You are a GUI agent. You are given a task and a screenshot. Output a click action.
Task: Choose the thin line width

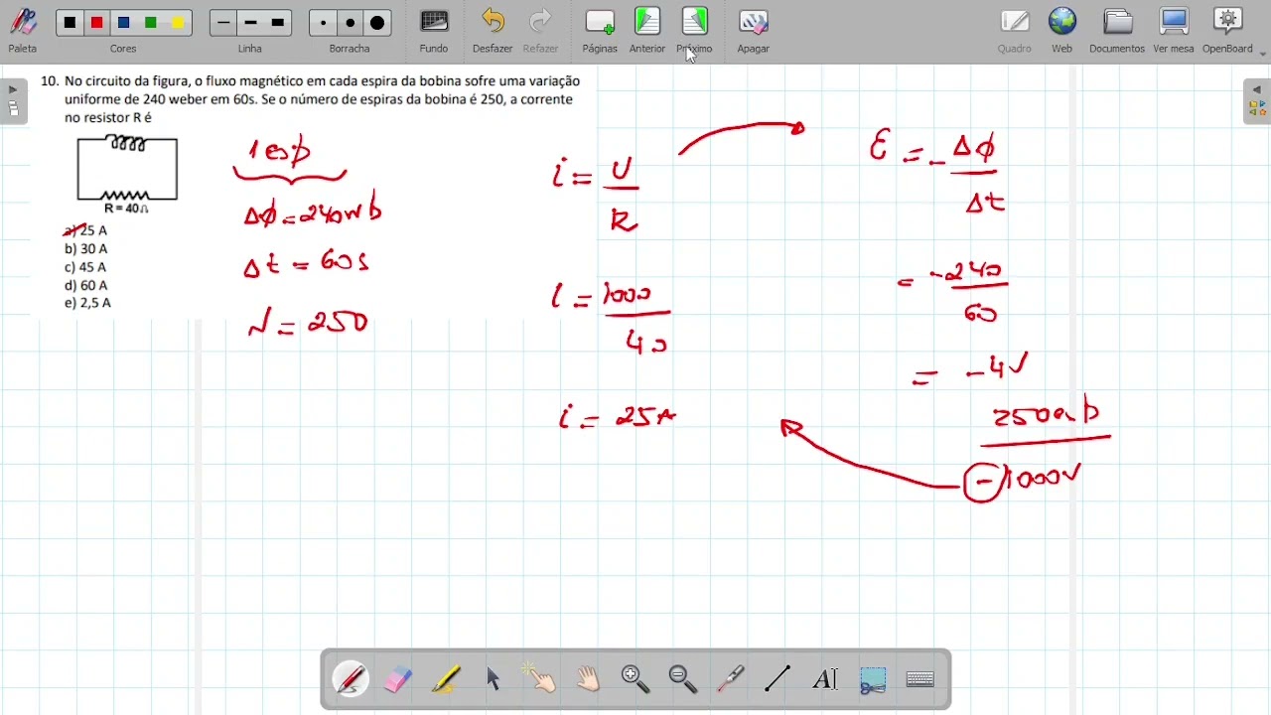(223, 23)
